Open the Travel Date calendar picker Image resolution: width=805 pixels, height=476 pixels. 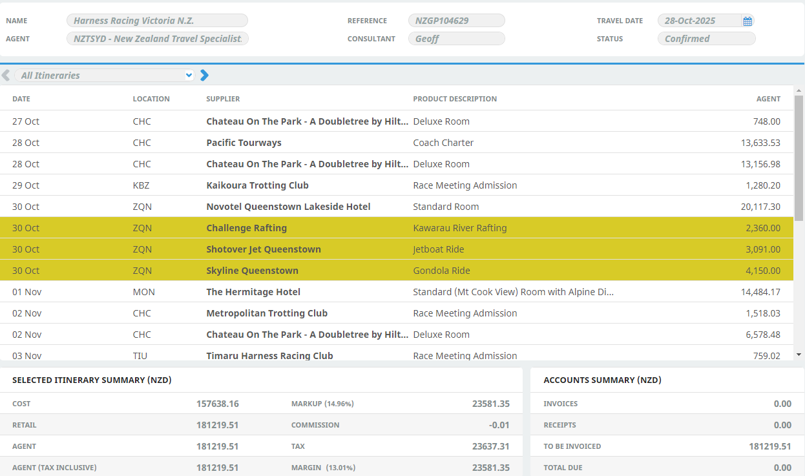(x=747, y=21)
